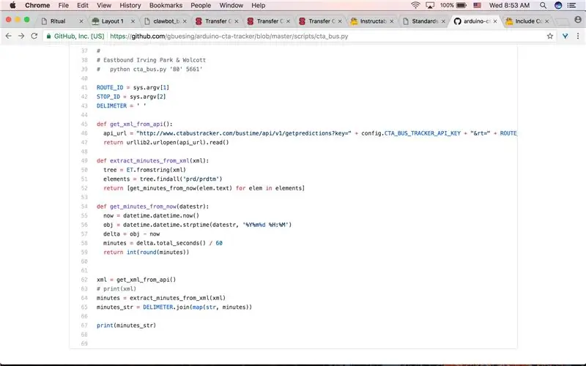Switch to the Layout 1 tab

(x=113, y=21)
